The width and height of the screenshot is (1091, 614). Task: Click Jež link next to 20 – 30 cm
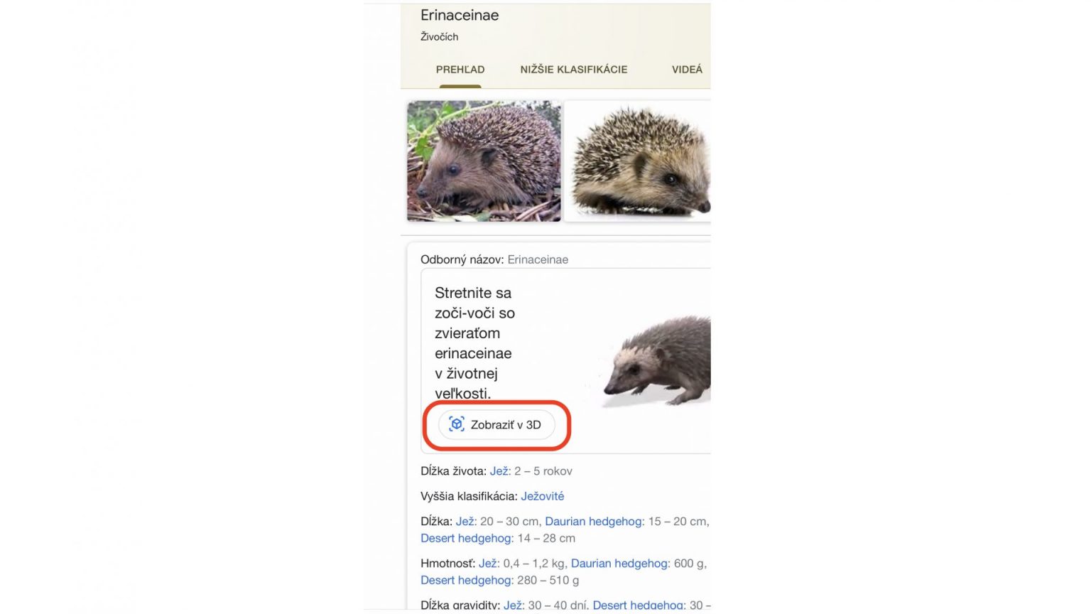pos(465,522)
